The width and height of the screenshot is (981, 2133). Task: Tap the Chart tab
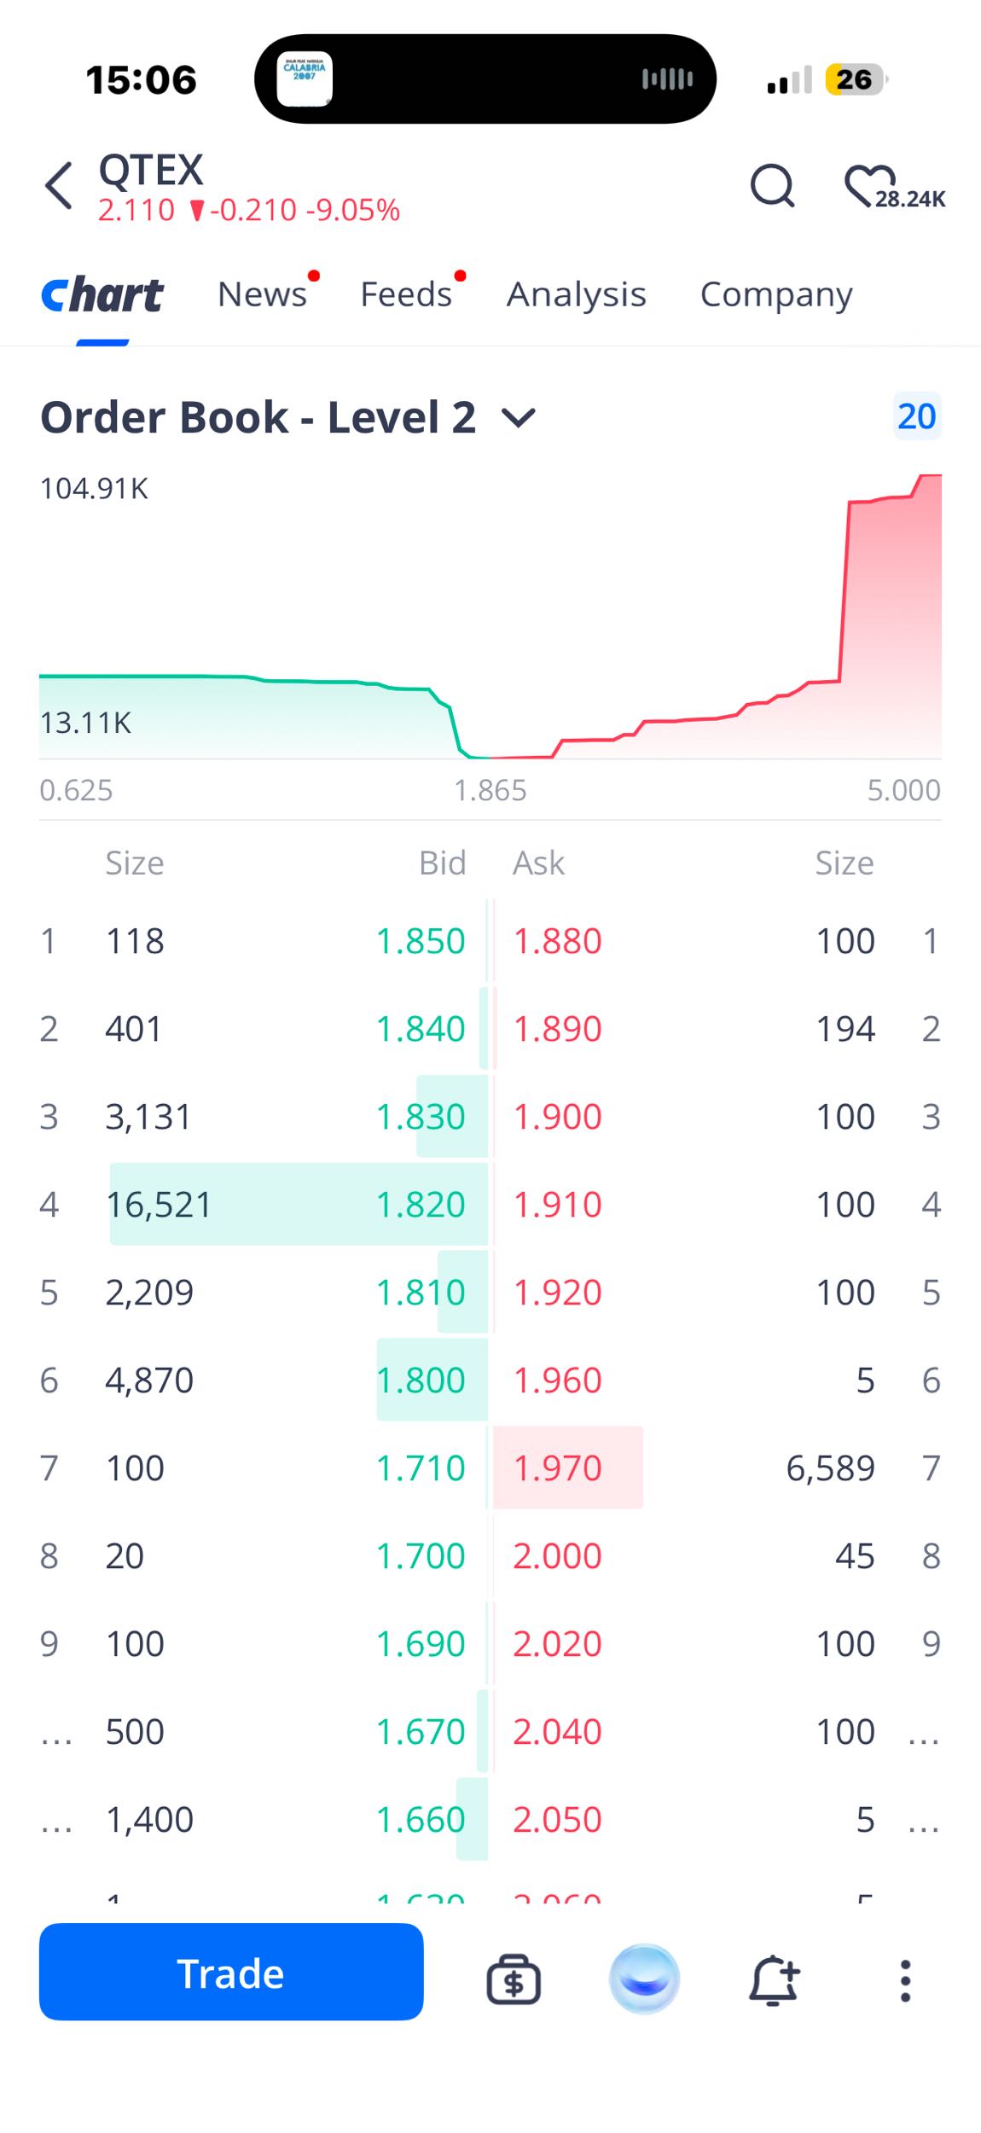click(102, 295)
